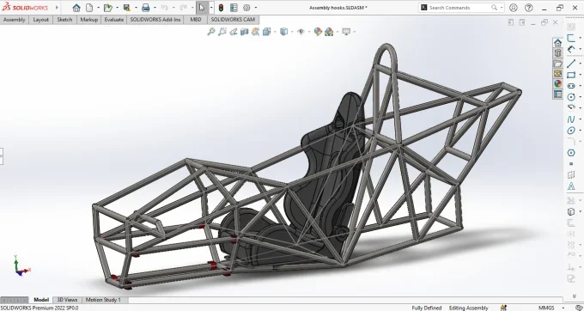Switch to the Markup tab
Viewport: 584px width, 311px height.
pos(89,20)
